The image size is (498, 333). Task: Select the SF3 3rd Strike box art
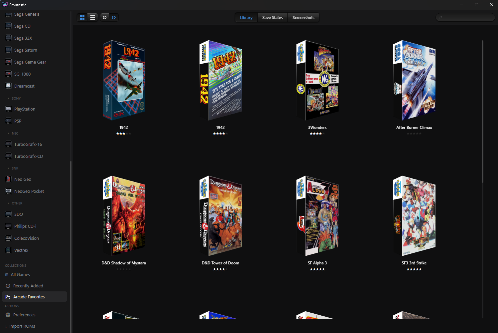414,216
